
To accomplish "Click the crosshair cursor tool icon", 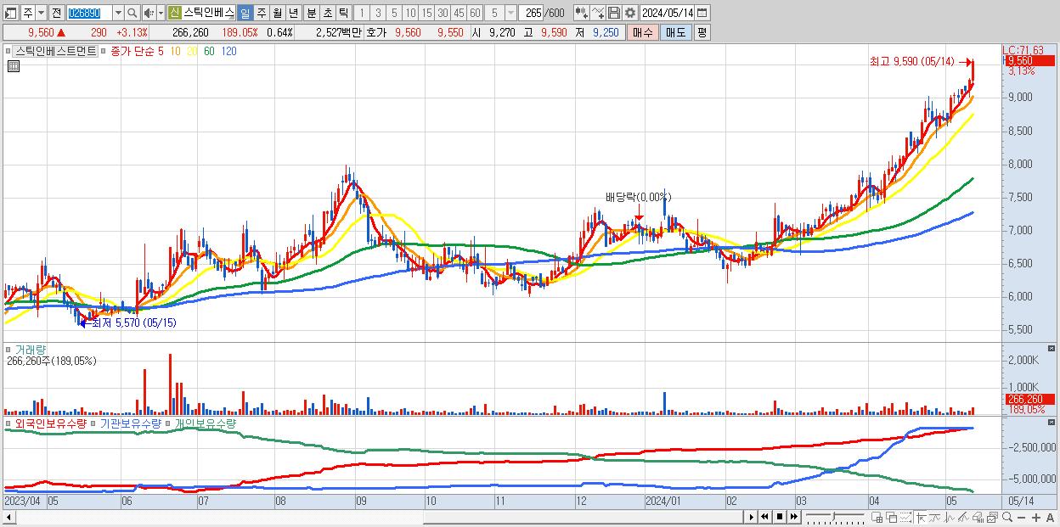I will pyautogui.click(x=921, y=517).
